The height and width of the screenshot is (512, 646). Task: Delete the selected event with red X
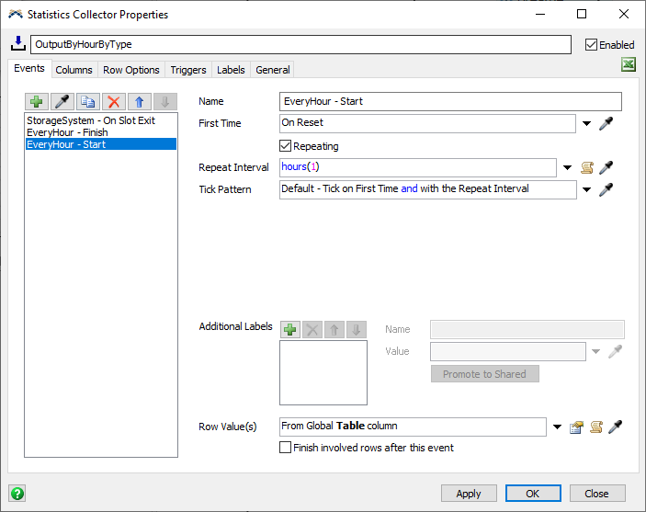click(x=114, y=101)
